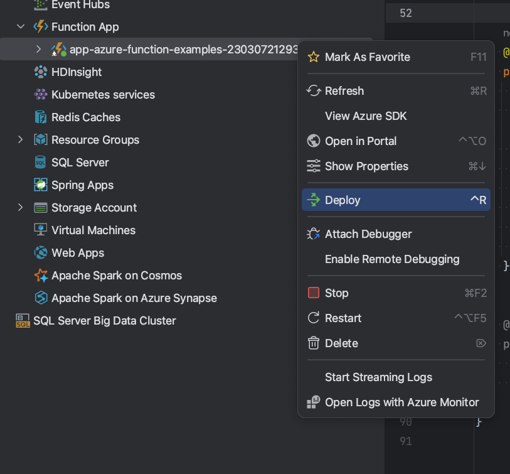Click Mark As Favorite star option

click(x=368, y=57)
